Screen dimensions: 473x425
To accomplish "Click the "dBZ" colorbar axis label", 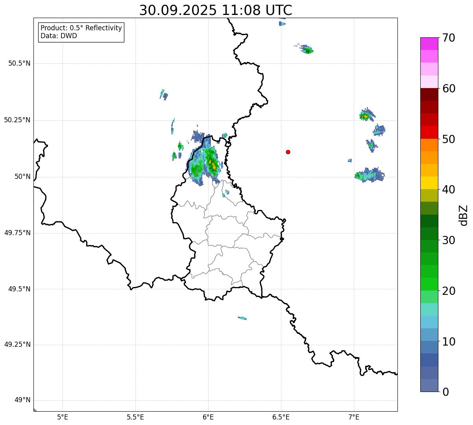I will point(464,215).
